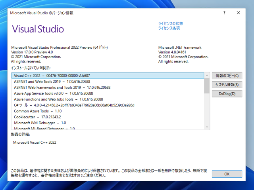The image size is (254, 190).
Task: Open システム情報(S)
Action: [227, 85]
